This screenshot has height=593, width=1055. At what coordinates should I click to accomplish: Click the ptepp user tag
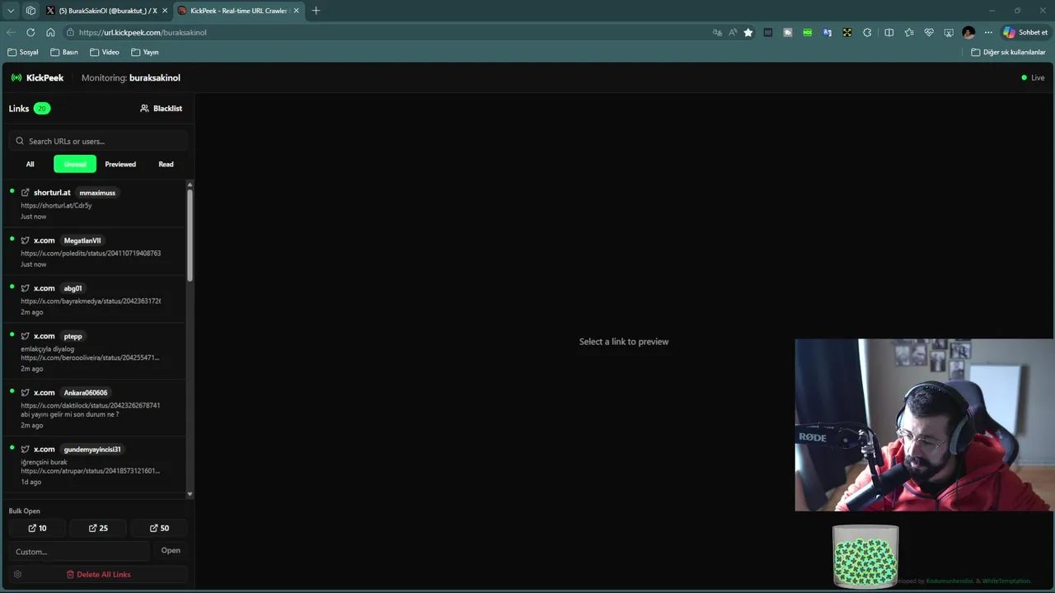pyautogui.click(x=73, y=336)
